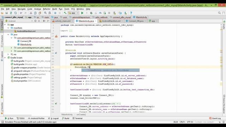Open the AVD Manager icon

click(x=114, y=13)
